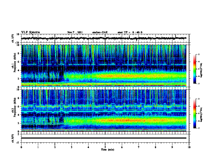Select the "start UT = 0 : 40: 0" label

click(x=130, y=32)
